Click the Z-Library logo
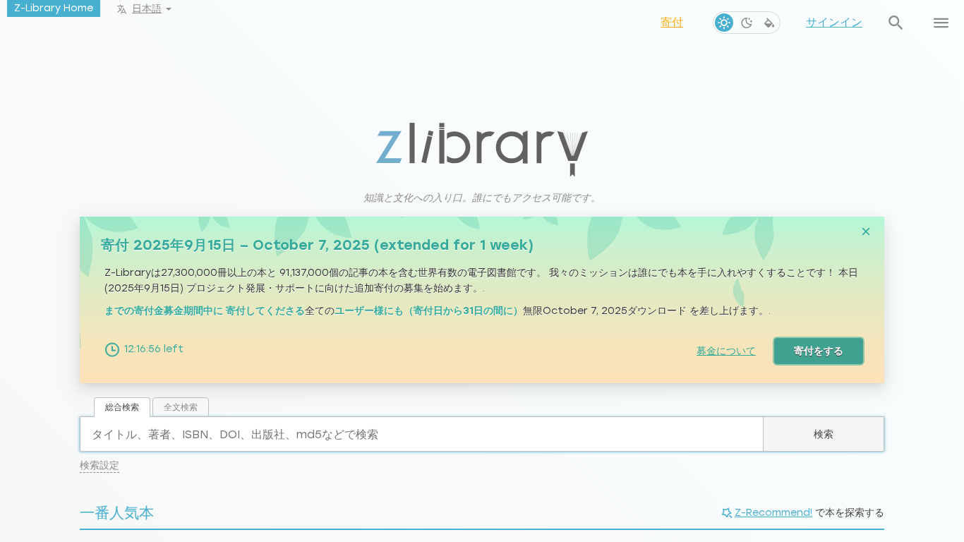964x542 pixels. click(x=482, y=149)
